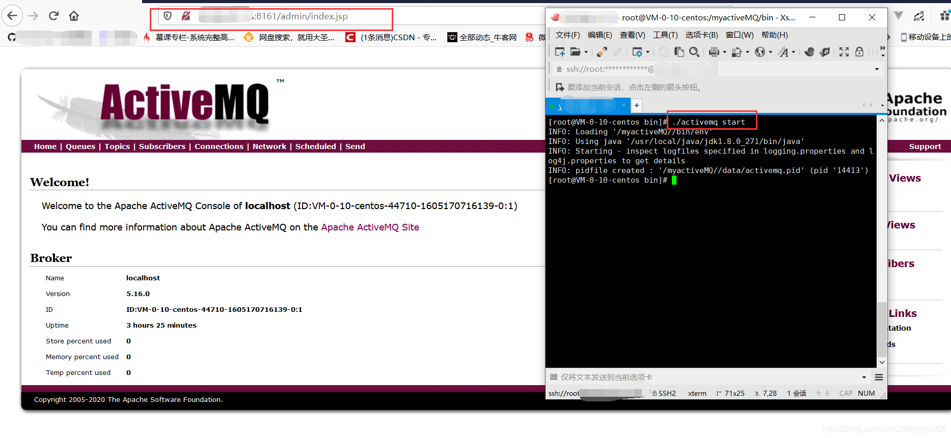Image resolution: width=951 pixels, height=438 pixels.
Task: Open session properties gear icon
Action: (x=637, y=52)
